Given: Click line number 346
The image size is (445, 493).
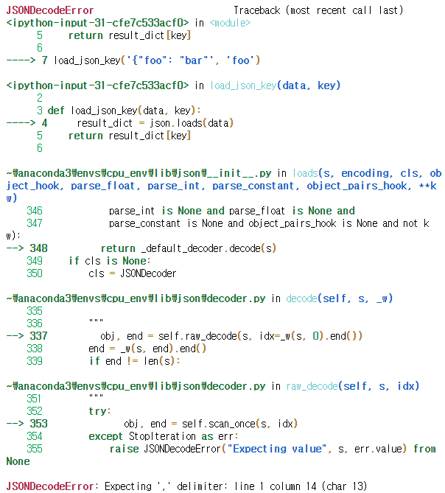Looking at the screenshot, I should click(x=34, y=211).
